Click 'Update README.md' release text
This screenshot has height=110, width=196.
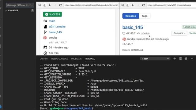(x=133, y=50)
